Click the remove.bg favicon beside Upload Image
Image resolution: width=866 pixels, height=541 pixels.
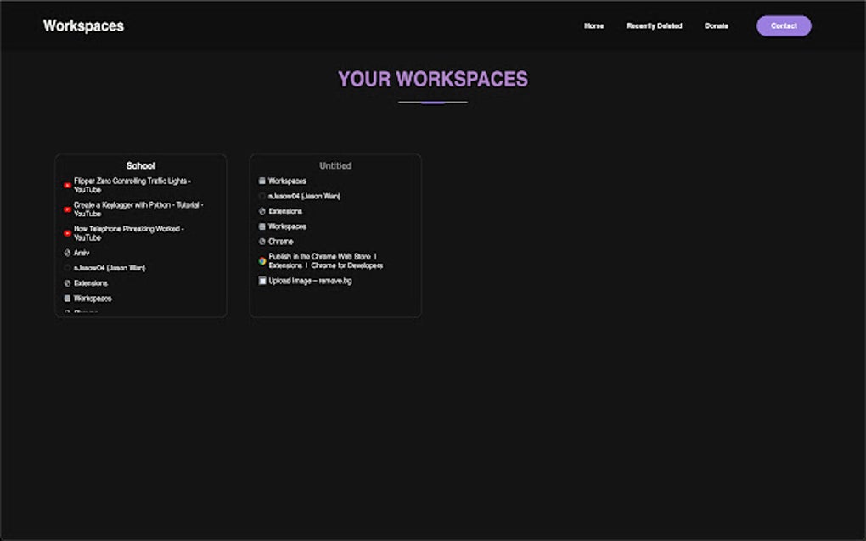pyautogui.click(x=261, y=281)
